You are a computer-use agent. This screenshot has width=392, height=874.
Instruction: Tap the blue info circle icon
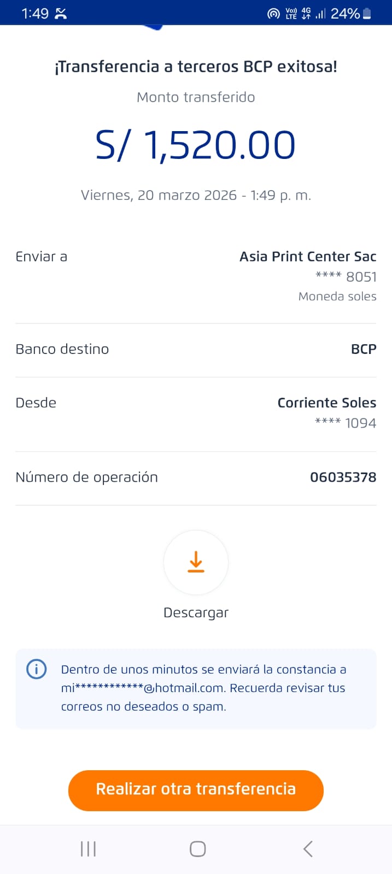pyautogui.click(x=37, y=669)
